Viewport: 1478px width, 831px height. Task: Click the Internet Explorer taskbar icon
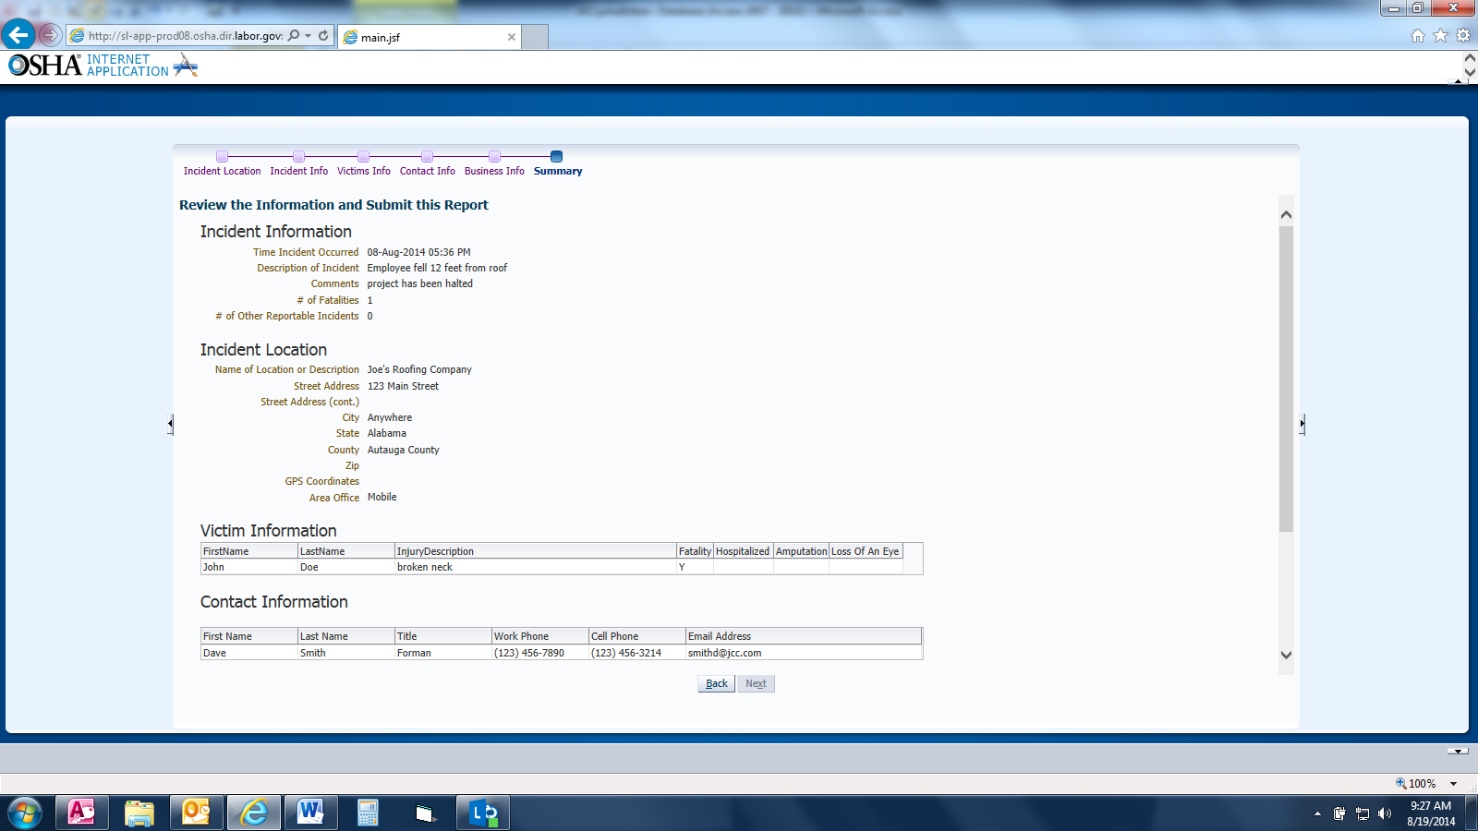[253, 813]
